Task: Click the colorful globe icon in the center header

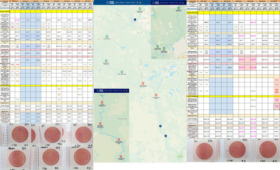Action: point(140,3)
